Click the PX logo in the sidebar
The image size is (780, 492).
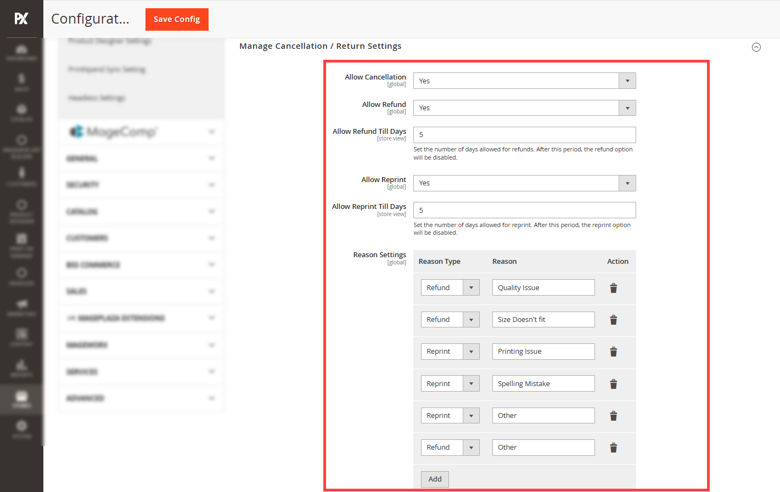21,19
